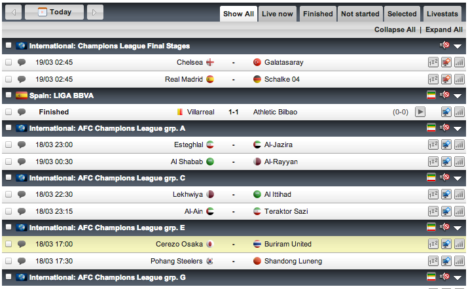The height and width of the screenshot is (289, 468).
Task: Go to the next day arrow
Action: click(x=95, y=12)
